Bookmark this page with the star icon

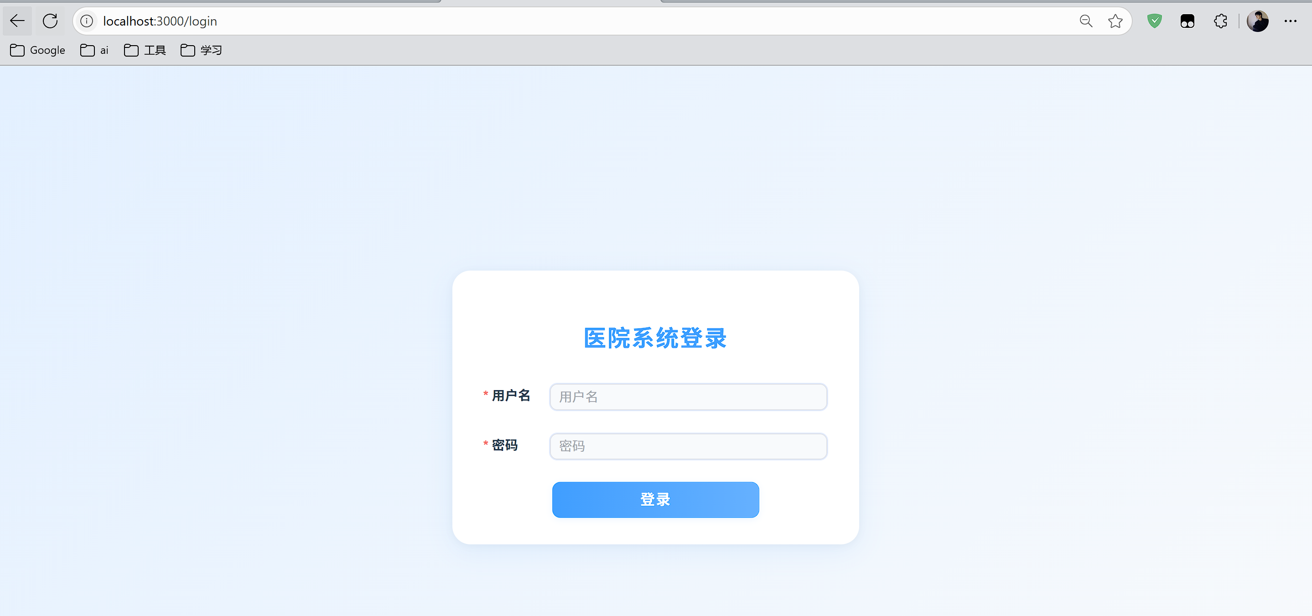[x=1115, y=21]
